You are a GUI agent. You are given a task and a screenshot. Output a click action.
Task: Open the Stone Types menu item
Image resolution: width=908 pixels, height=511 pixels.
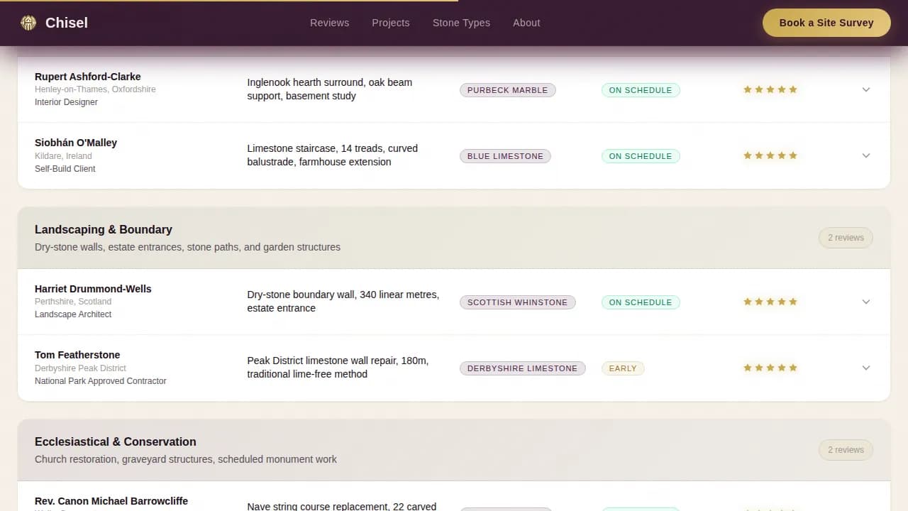461,23
